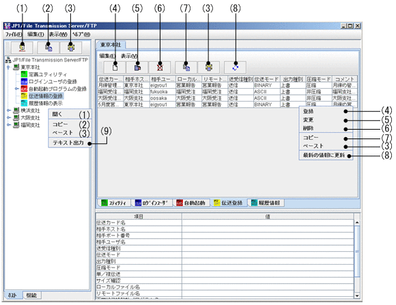Select the 5月度営… transmission card row

[227, 104]
